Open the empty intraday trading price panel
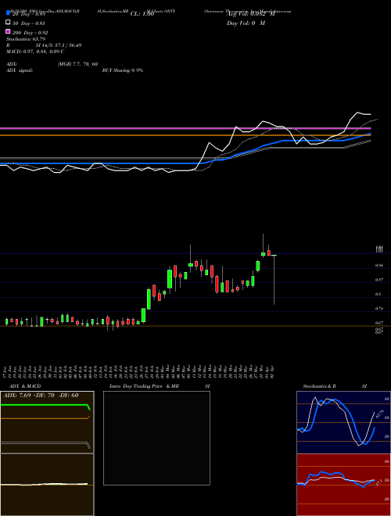Image resolution: width=391 pixels, height=516 pixels. click(x=156, y=438)
